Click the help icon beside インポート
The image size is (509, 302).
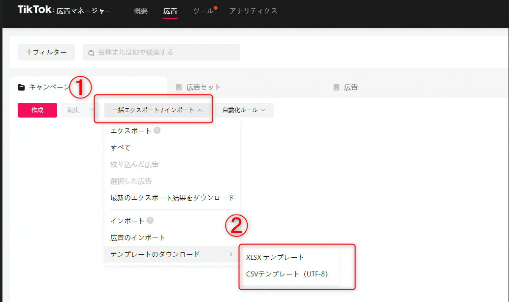[150, 221]
